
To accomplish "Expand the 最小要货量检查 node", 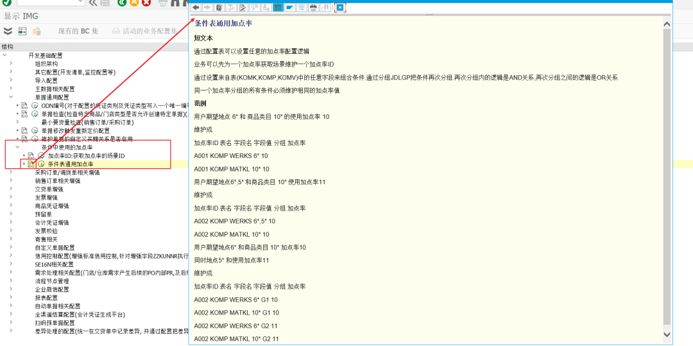I will coord(18,123).
